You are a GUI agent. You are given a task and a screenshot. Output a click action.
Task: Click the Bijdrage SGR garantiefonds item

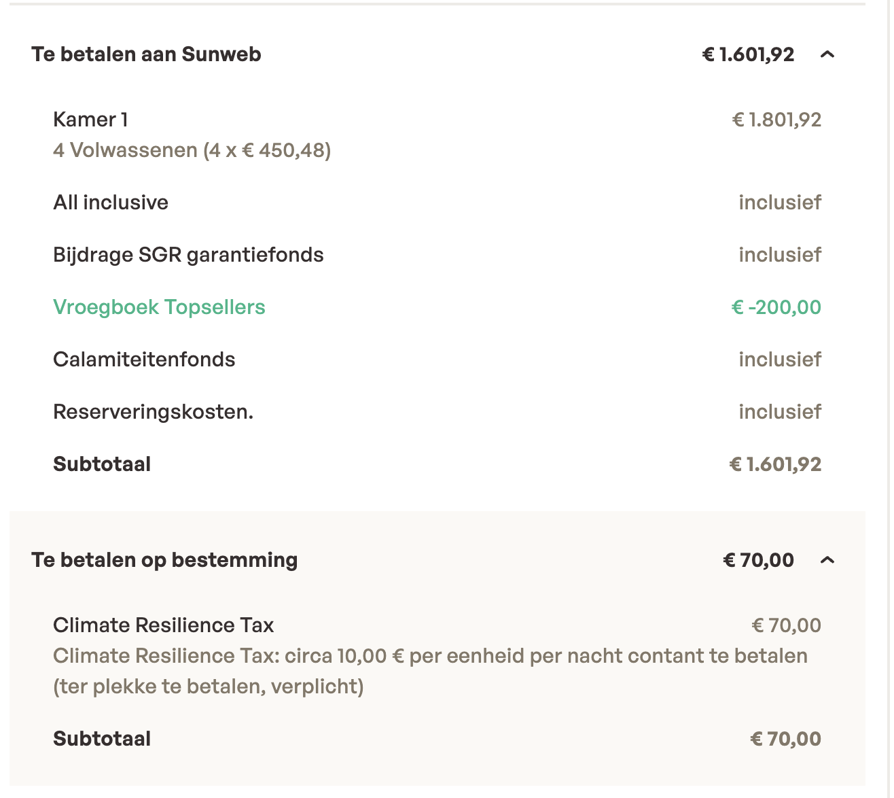click(188, 255)
